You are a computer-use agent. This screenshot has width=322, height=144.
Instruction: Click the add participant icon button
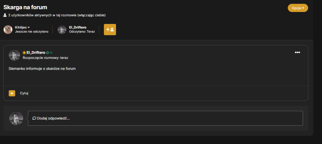click(110, 29)
